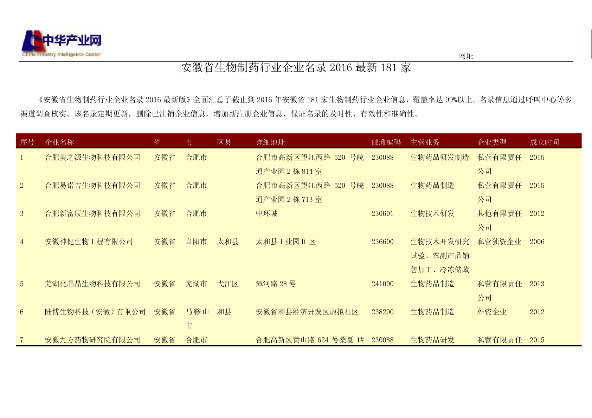Click address 安徽省和县经济开发区虚拟社区
Viewport: 592px width, 418px height.
[x=307, y=312]
